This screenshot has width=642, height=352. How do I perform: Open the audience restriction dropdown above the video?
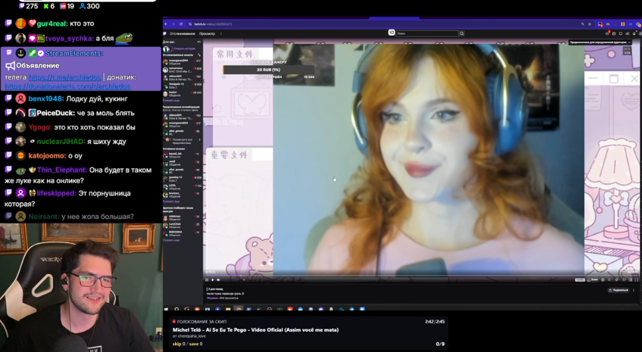tap(600, 42)
